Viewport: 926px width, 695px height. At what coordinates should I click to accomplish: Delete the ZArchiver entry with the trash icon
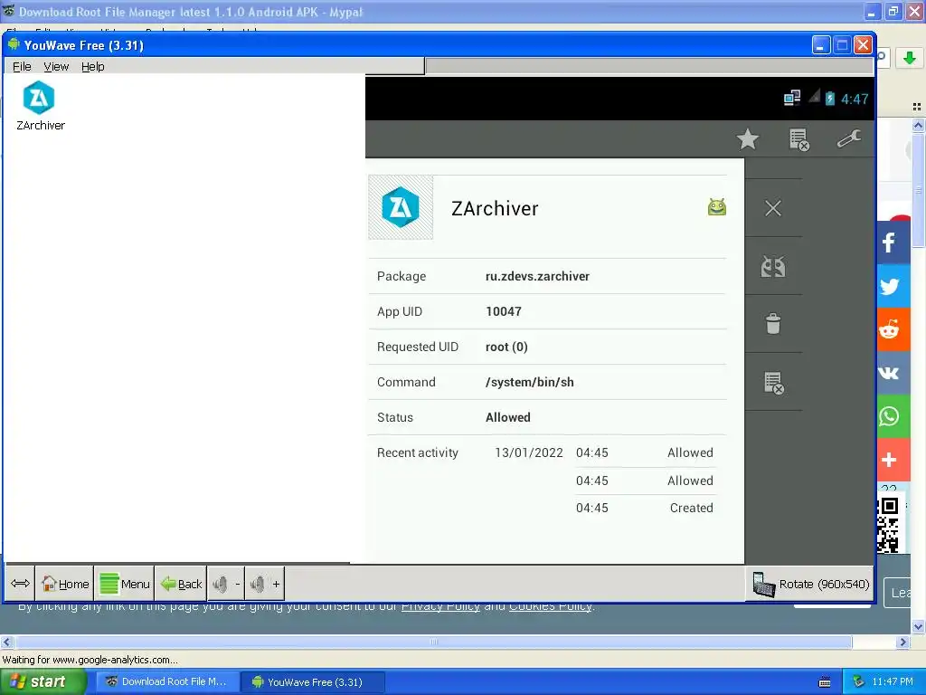tap(773, 324)
